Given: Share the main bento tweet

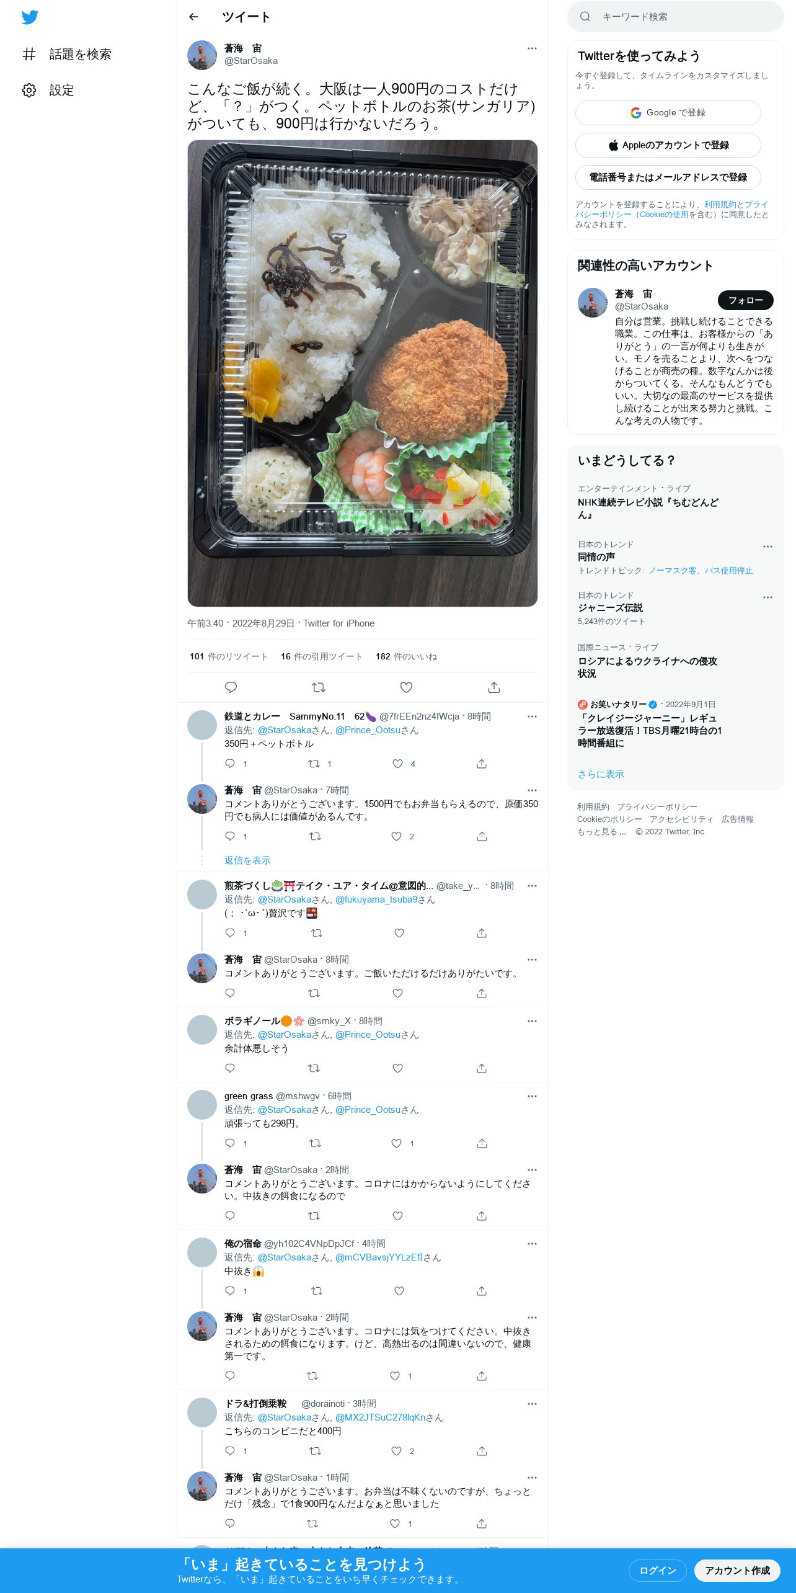Looking at the screenshot, I should tap(494, 687).
